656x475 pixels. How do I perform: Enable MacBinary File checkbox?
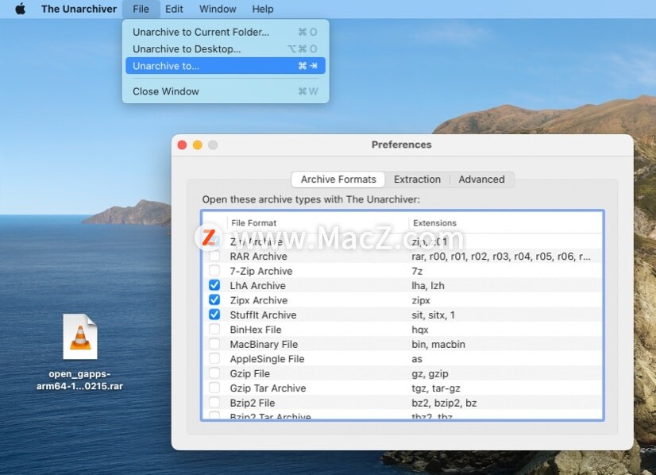(x=214, y=344)
